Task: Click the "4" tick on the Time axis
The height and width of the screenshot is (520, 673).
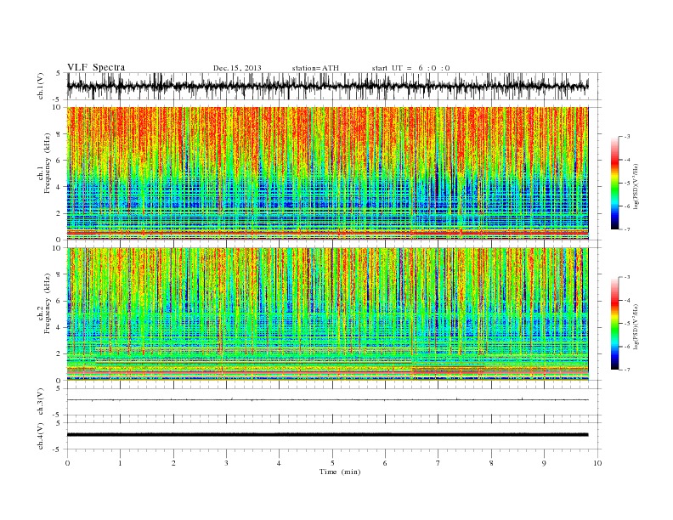Action: tap(279, 463)
